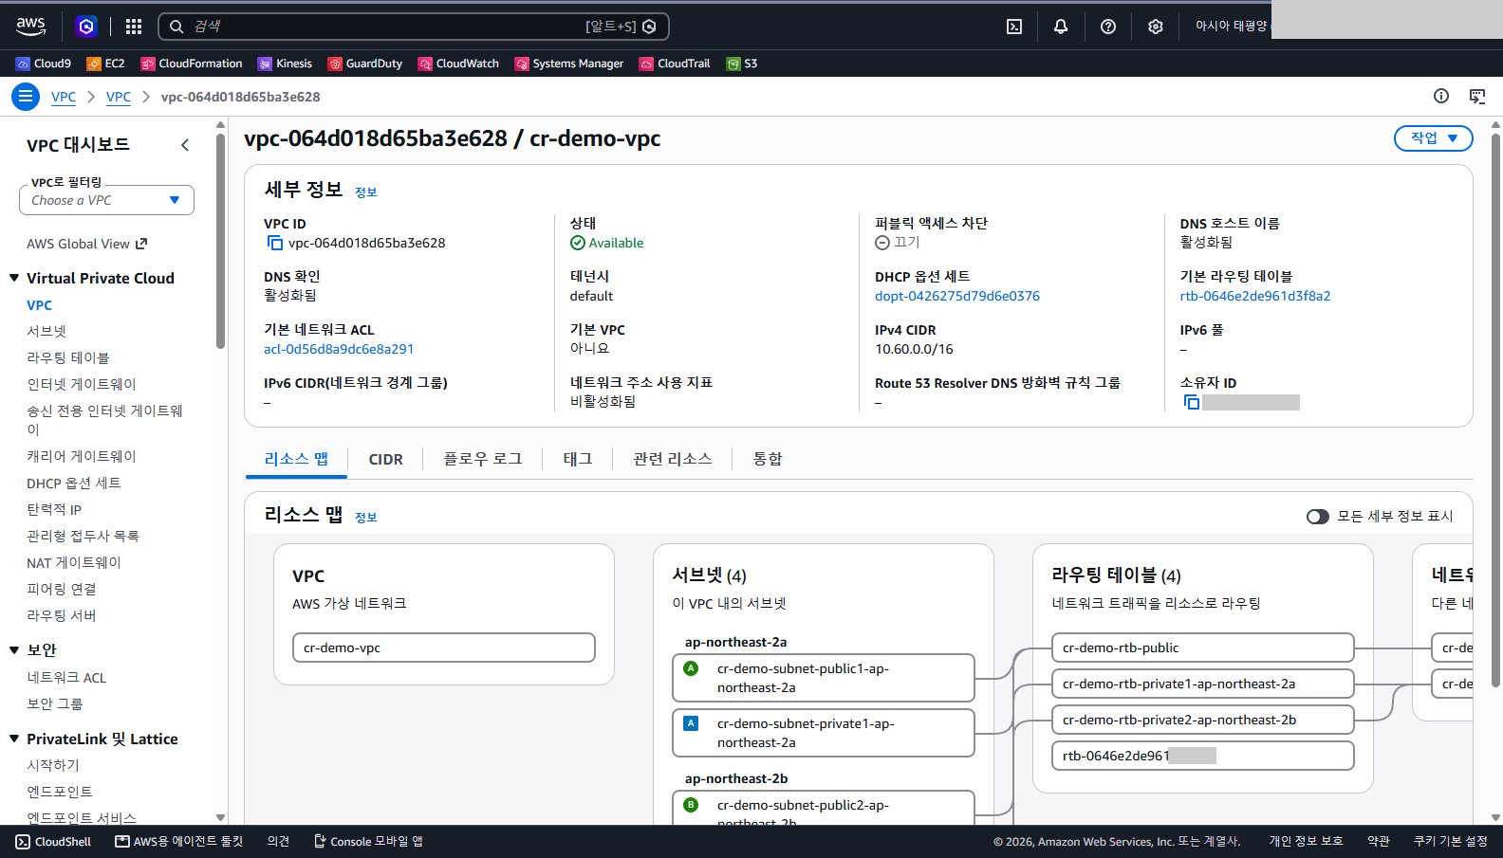
Task: Collapse the PrivateLink 및 Lattice section
Action: (14, 739)
